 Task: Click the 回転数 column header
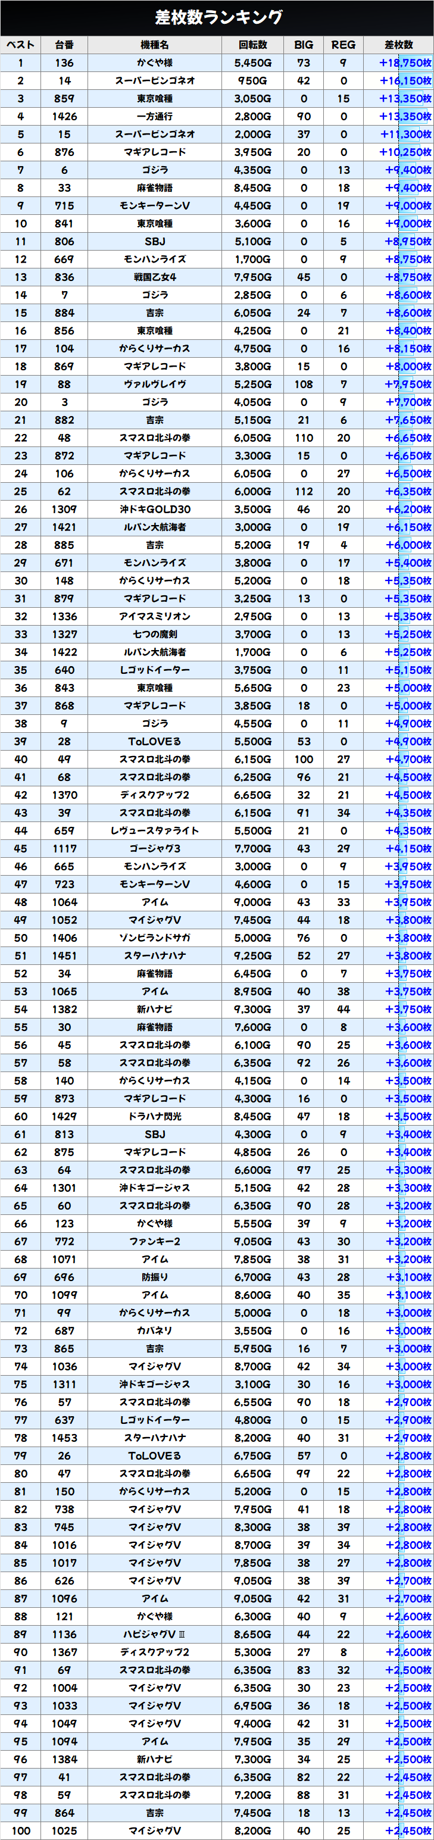click(252, 45)
